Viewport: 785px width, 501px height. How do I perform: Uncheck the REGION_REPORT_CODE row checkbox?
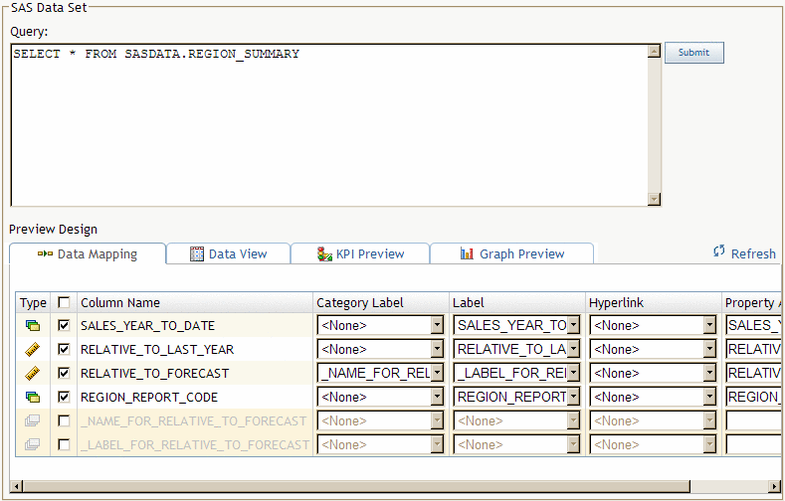click(65, 397)
